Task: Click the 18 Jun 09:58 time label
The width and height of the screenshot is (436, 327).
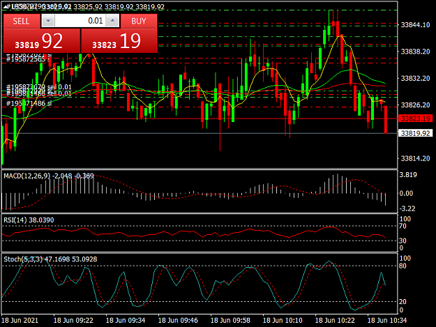Action: click(230, 320)
